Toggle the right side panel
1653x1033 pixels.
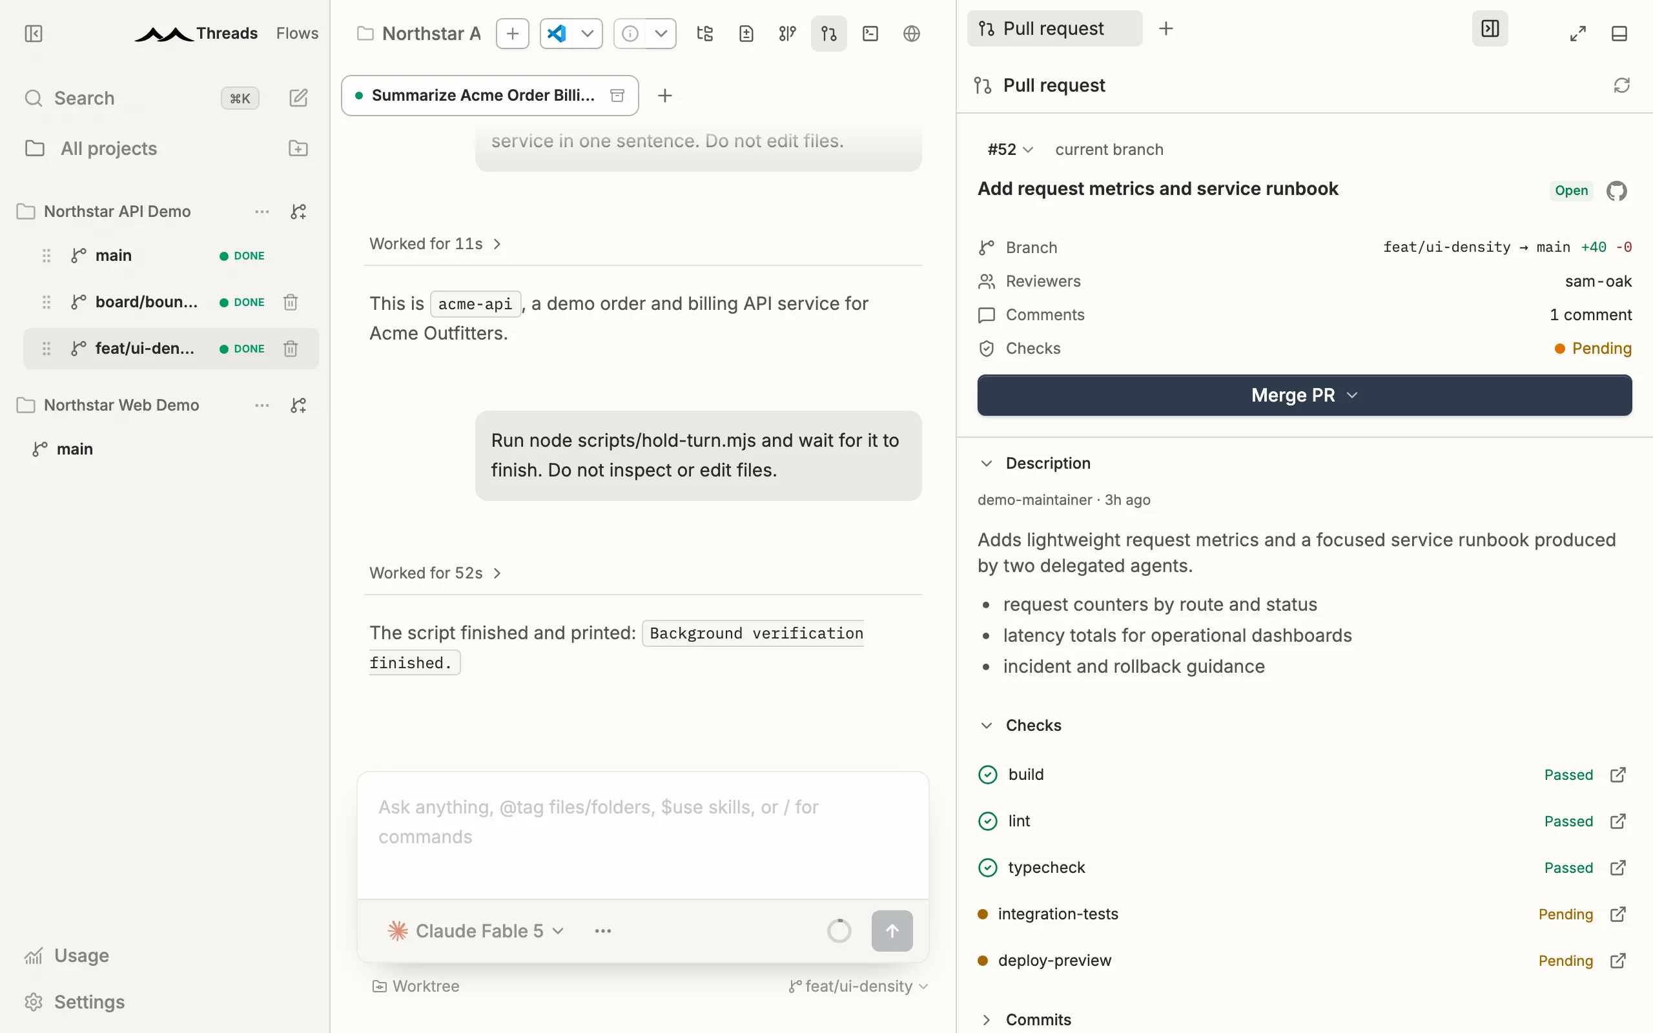click(x=1490, y=28)
